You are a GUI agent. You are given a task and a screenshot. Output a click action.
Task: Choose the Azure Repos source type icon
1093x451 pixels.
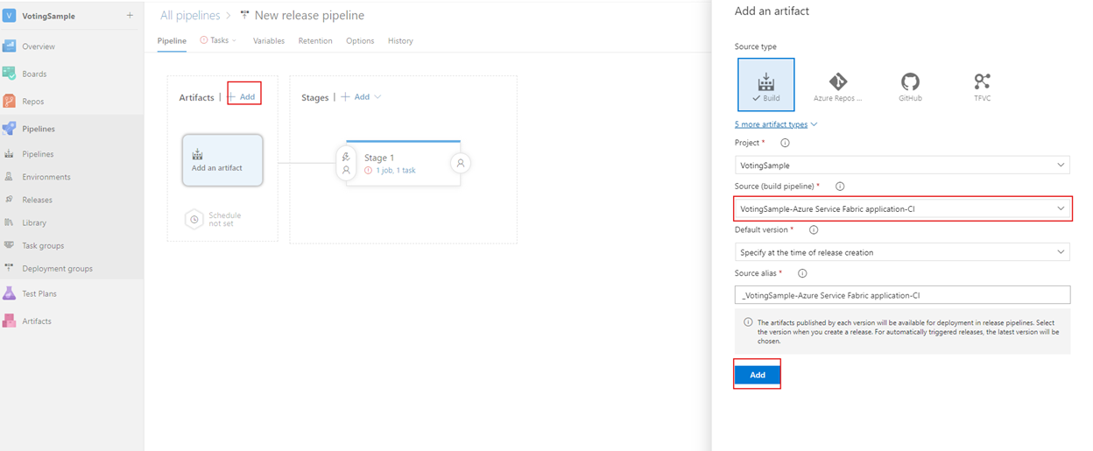pos(838,81)
